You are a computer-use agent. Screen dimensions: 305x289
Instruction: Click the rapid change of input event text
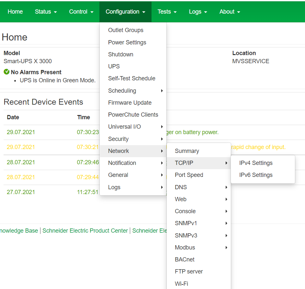coord(258,147)
